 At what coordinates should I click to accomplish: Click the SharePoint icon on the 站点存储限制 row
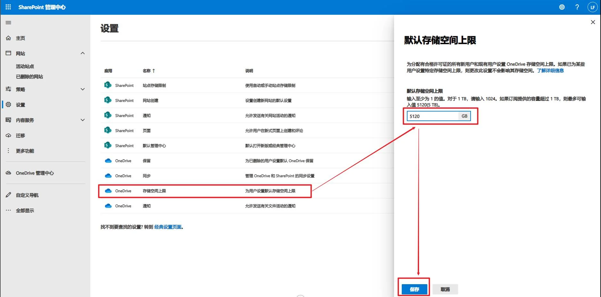(107, 85)
